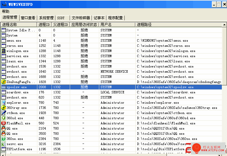Click the scardsvr.exe process icon
The height and width of the screenshot is (156, 227).
3,92
